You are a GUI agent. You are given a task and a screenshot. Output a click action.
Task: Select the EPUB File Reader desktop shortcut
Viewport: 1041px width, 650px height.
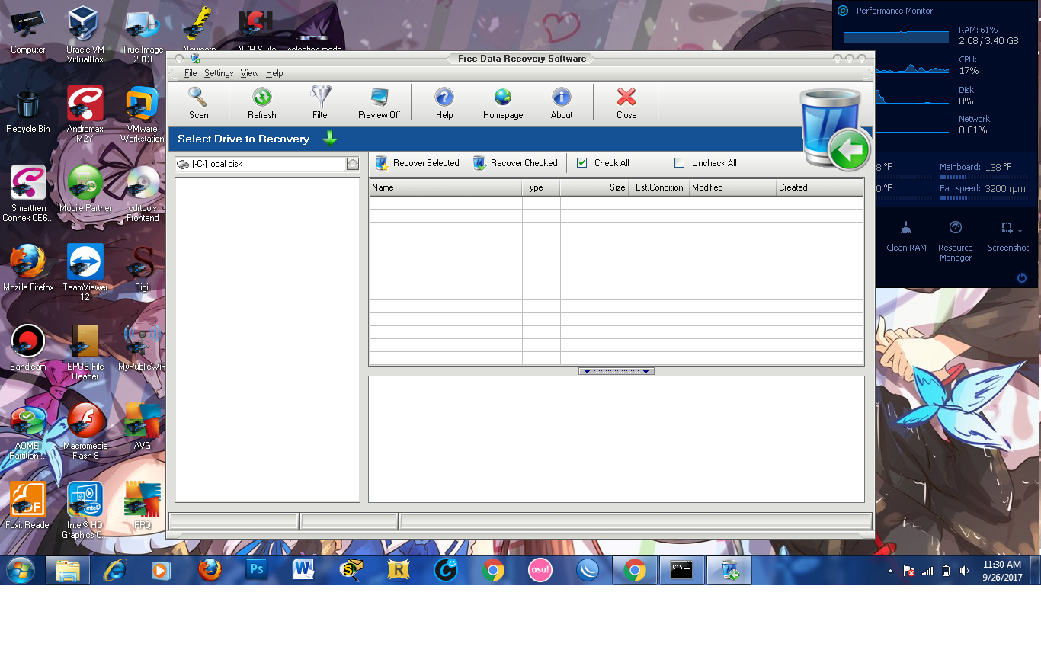point(85,352)
